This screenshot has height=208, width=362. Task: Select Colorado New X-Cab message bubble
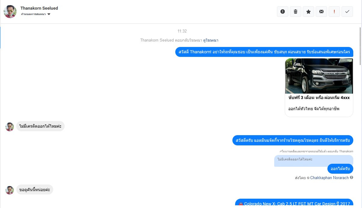pos(294,203)
